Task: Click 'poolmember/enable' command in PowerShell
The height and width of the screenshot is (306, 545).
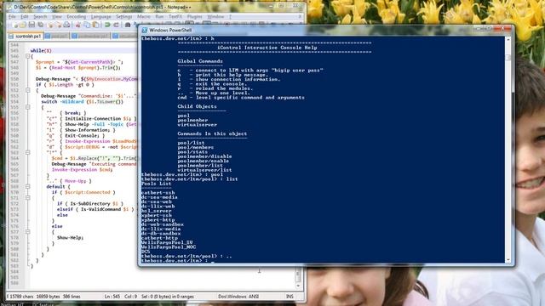Action: [204, 161]
